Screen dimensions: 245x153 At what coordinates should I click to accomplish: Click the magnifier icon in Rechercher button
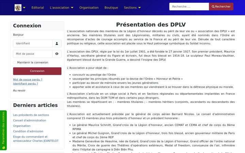click(x=213, y=6)
